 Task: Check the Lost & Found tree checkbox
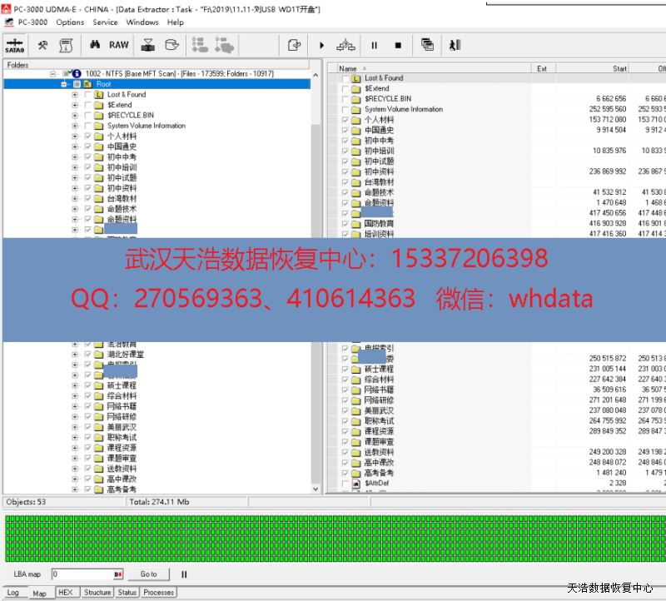pos(87,95)
